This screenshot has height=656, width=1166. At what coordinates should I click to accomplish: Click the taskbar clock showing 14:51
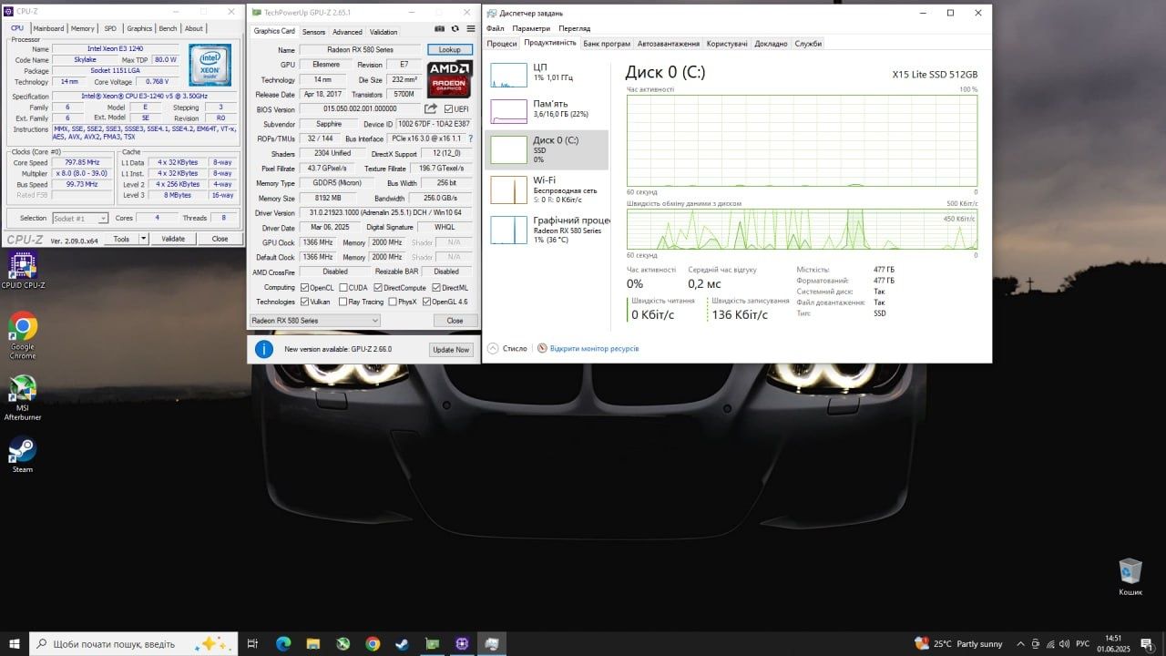[1113, 644]
